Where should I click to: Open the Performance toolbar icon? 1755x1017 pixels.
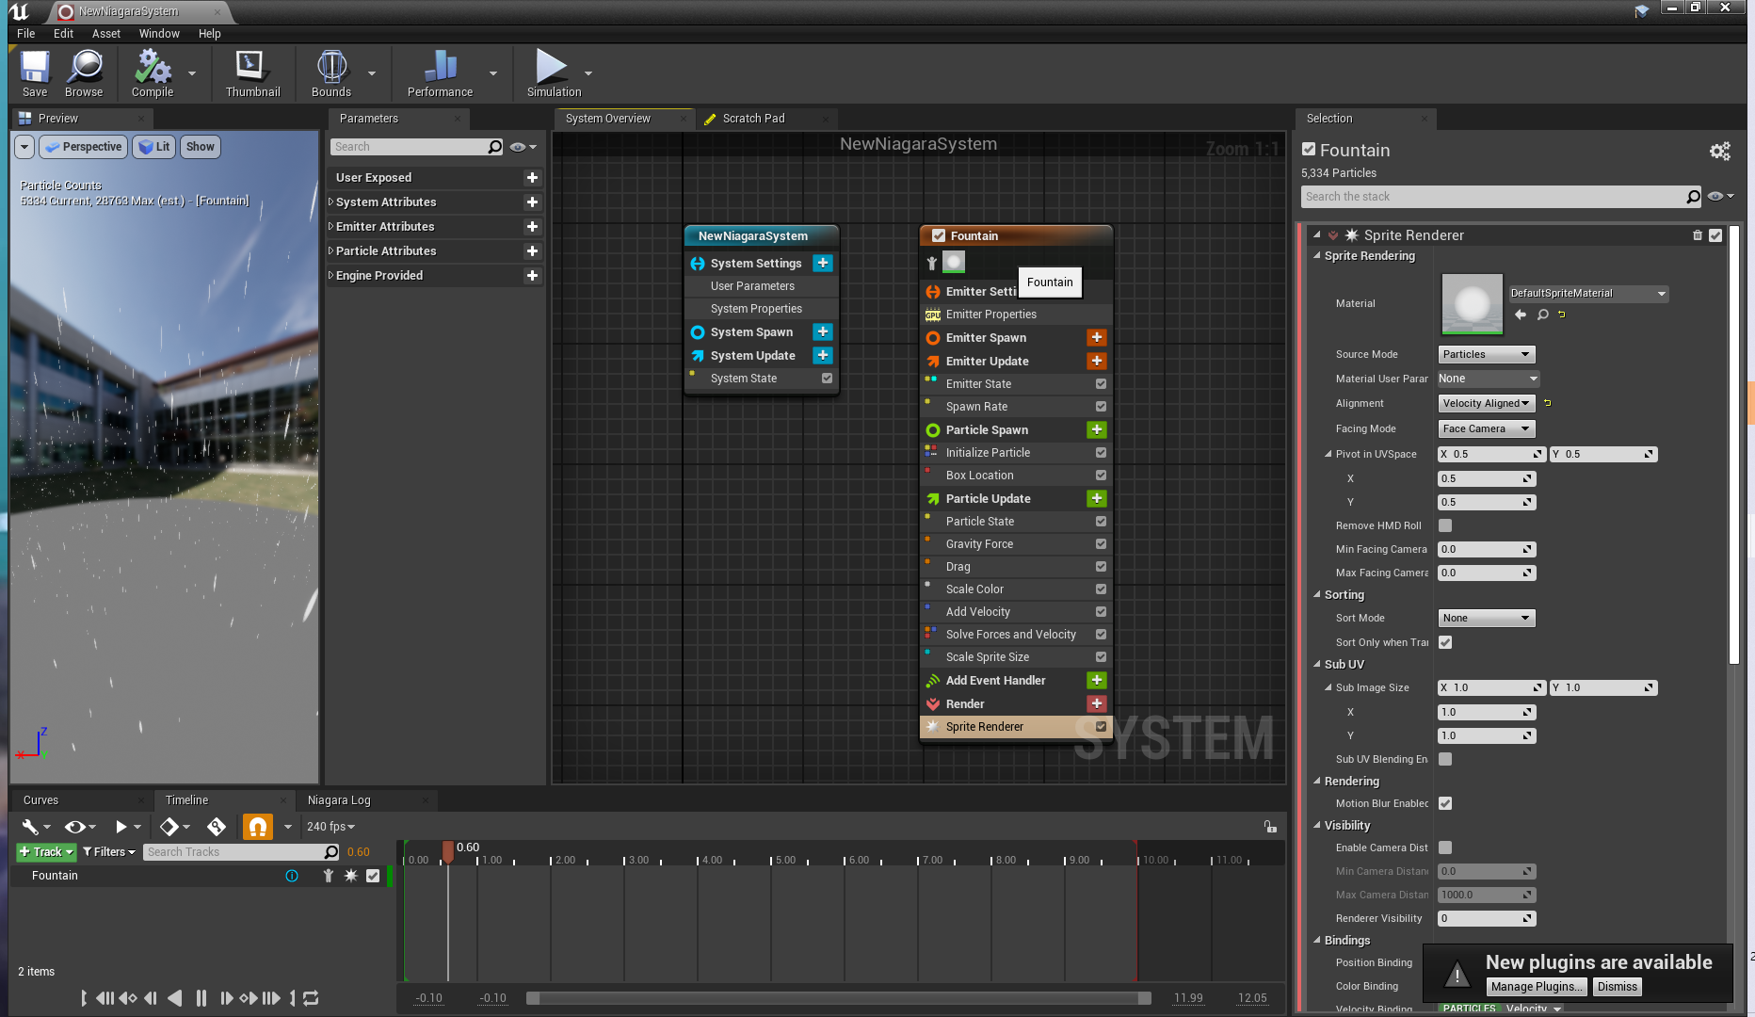pyautogui.click(x=440, y=73)
